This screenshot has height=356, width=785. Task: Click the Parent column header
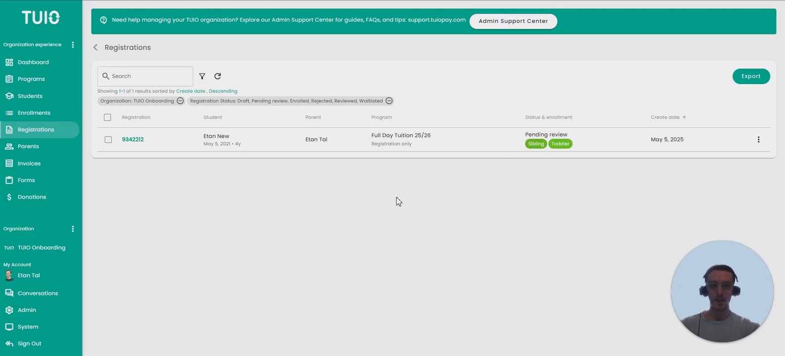point(313,117)
